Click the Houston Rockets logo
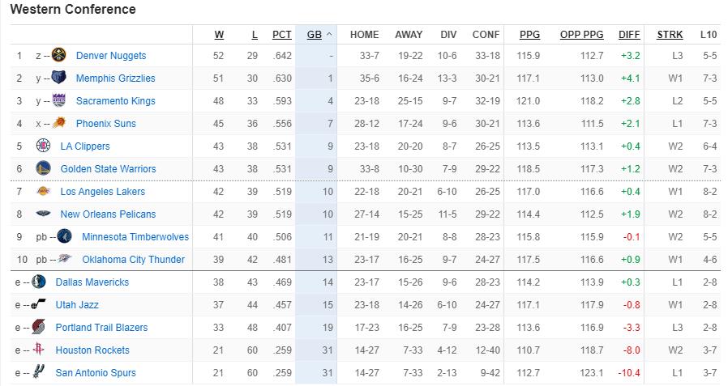Image resolution: width=728 pixels, height=386 pixels. [39, 350]
